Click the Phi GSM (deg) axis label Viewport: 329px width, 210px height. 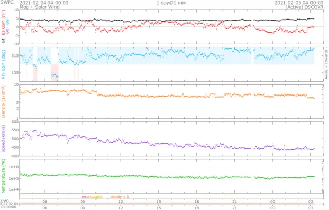(x=3, y=63)
